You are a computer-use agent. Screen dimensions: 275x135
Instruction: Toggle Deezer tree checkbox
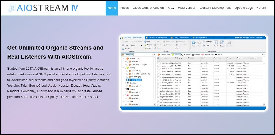coord(125,89)
